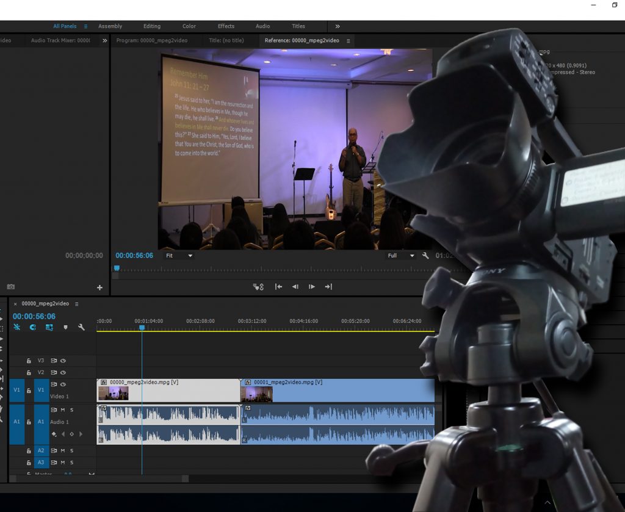Click the timeline playhead handle
The width and height of the screenshot is (625, 512).
tap(142, 328)
